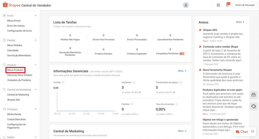Click Mais link in Informações Gerenciais

pyautogui.click(x=182, y=71)
